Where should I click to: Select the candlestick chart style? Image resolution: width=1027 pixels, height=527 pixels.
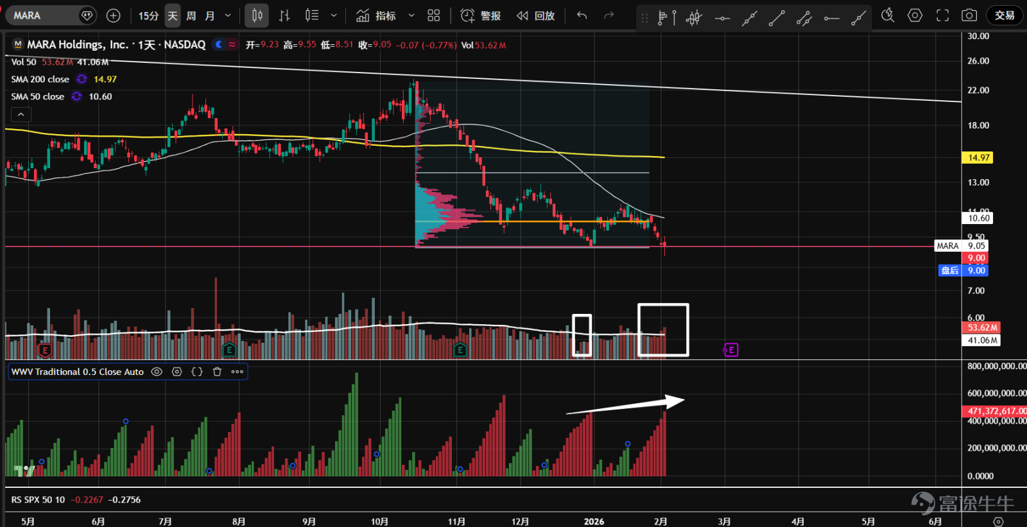257,15
